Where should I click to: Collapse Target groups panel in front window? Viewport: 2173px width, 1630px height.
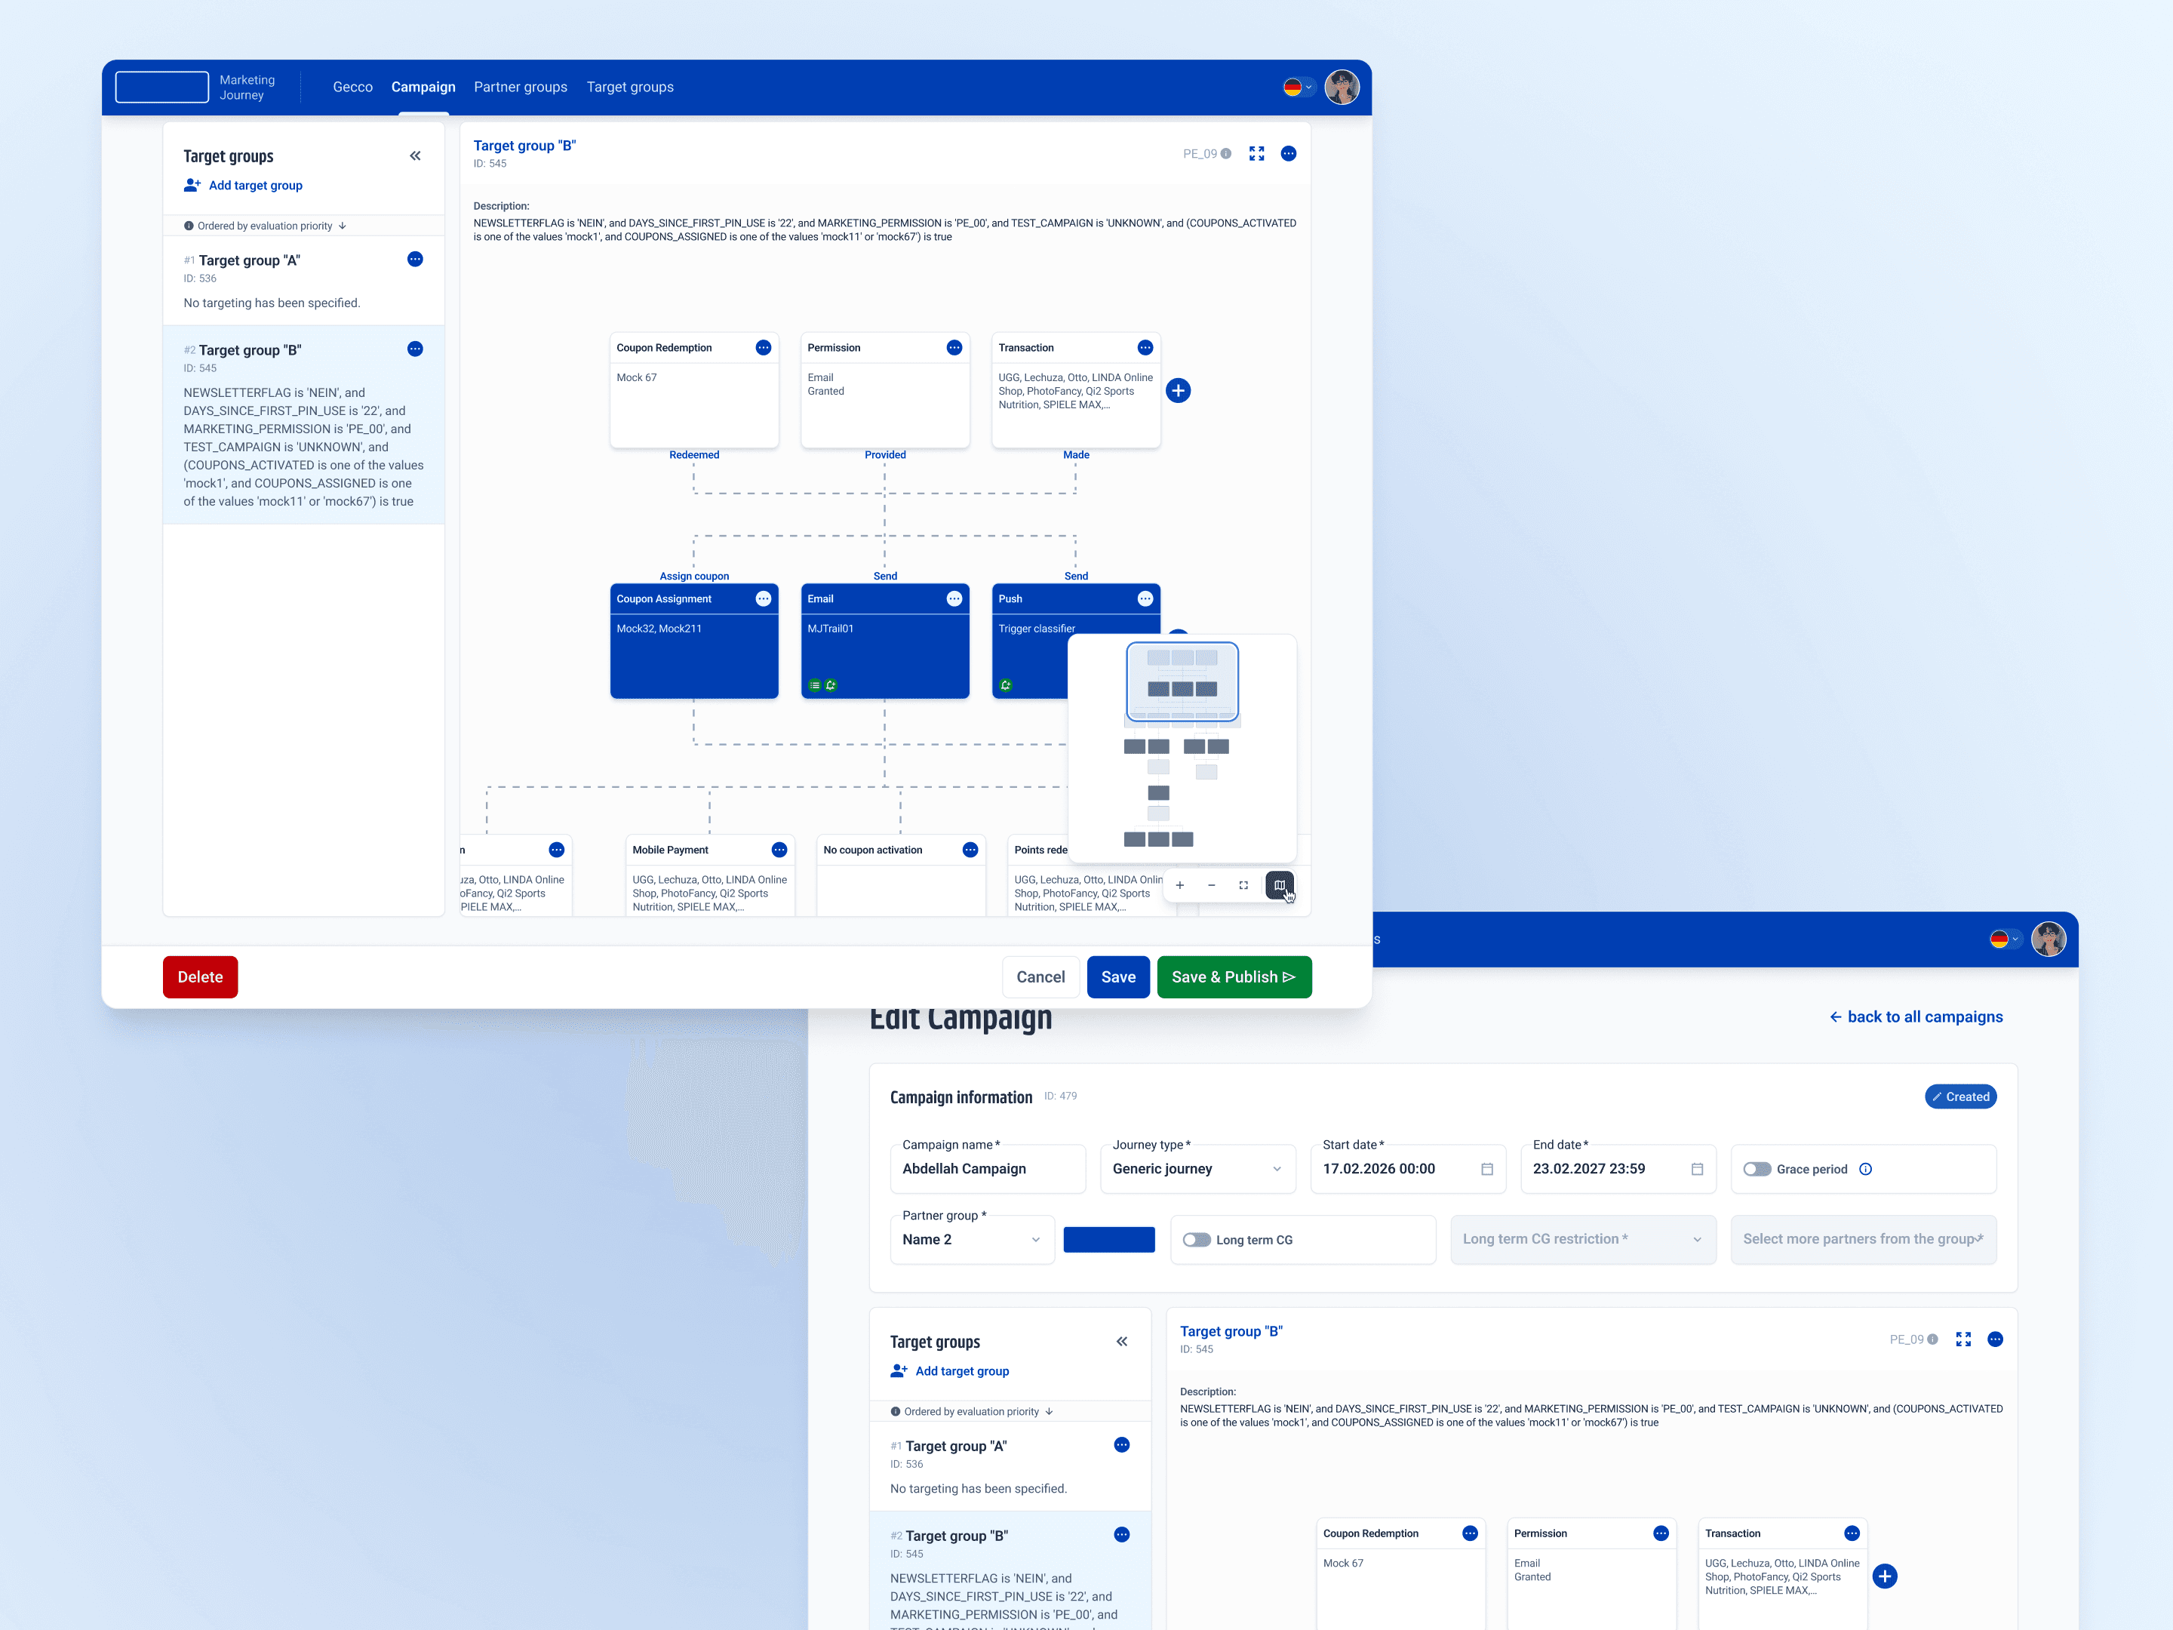click(x=416, y=155)
